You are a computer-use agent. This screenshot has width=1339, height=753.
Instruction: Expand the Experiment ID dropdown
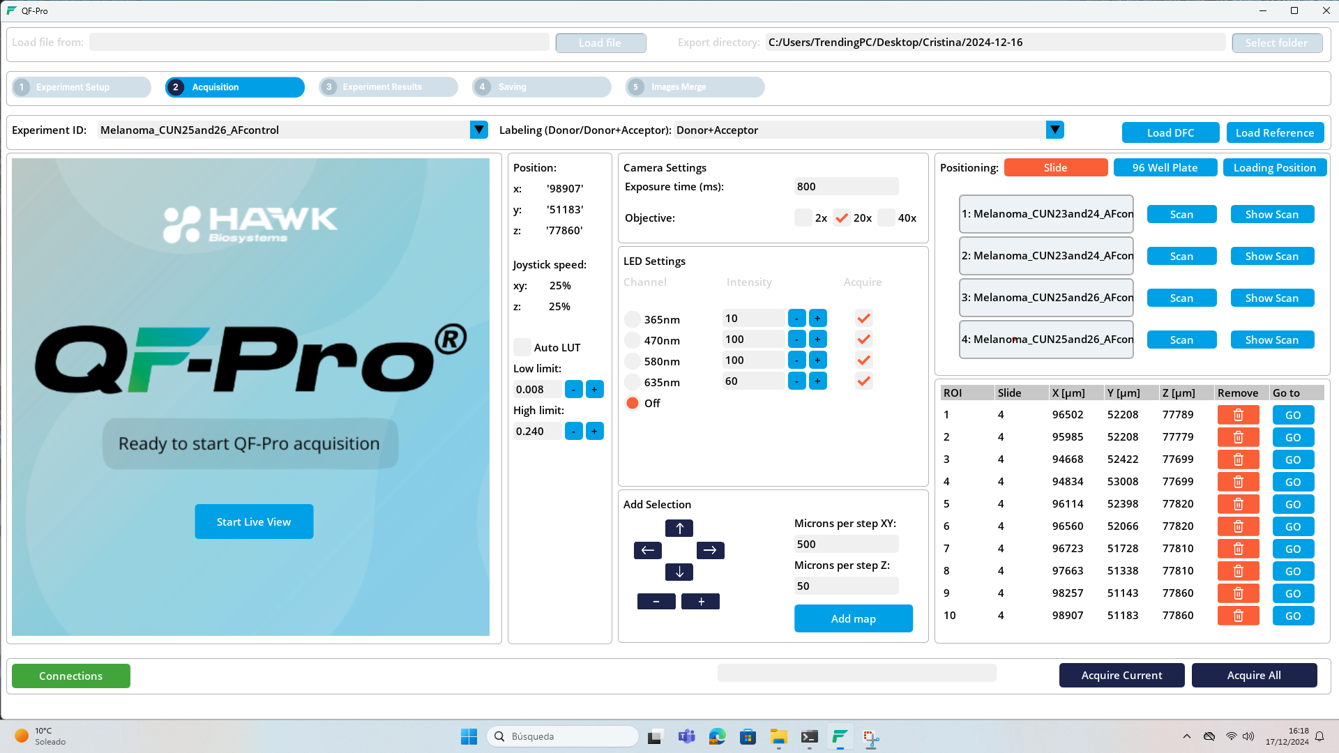click(x=478, y=130)
